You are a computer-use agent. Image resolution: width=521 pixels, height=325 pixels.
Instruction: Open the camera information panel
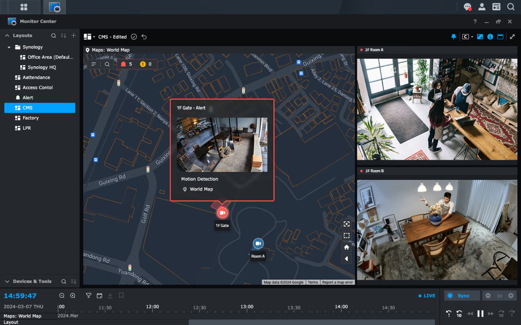pyautogui.click(x=490, y=36)
